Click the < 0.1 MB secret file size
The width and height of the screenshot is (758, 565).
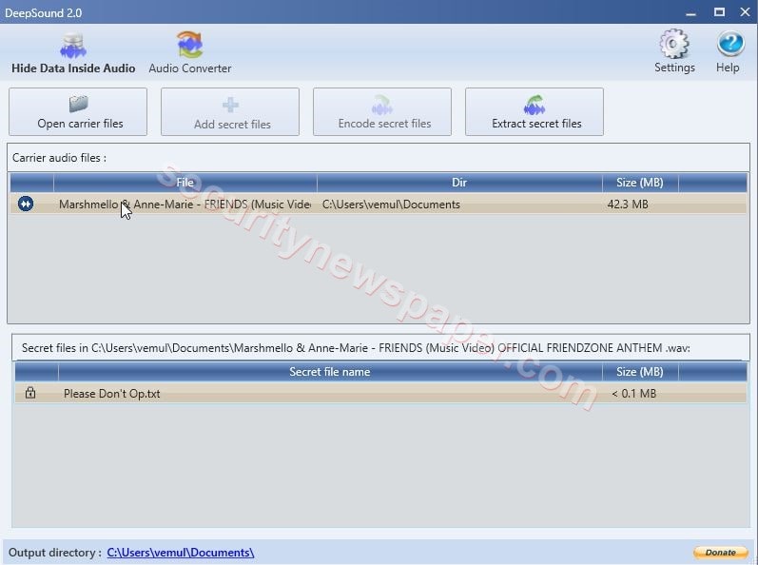(x=633, y=394)
